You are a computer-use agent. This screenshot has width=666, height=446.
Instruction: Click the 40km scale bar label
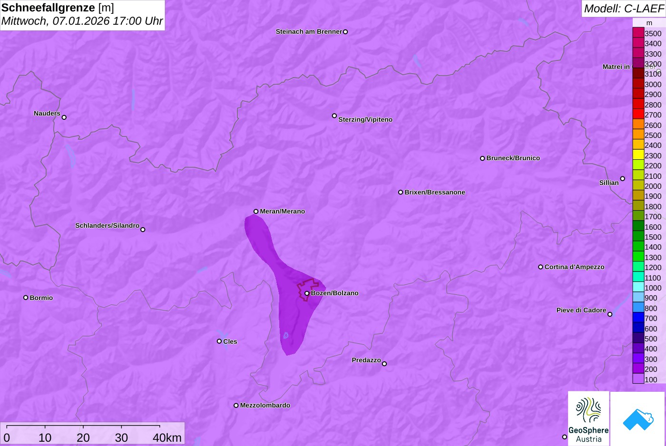(167, 438)
